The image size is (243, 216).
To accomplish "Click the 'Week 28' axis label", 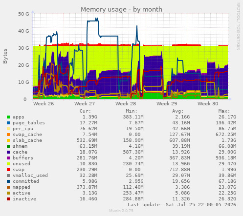I will click(x=126, y=104).
